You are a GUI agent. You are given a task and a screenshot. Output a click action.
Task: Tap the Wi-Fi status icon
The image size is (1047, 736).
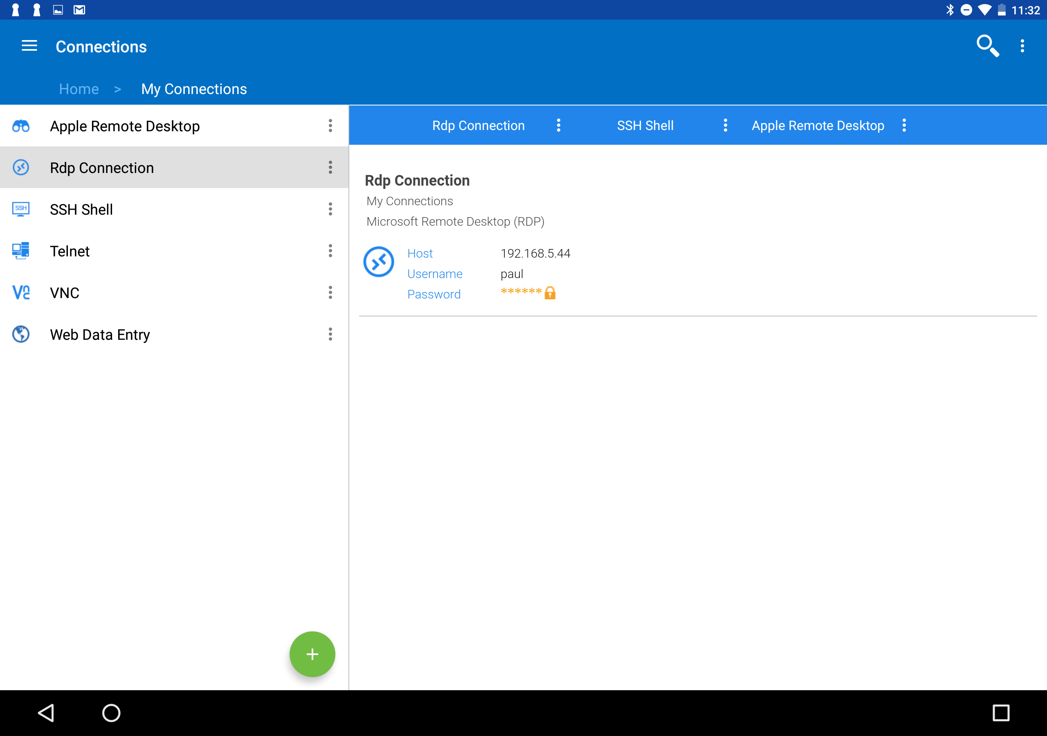984,9
